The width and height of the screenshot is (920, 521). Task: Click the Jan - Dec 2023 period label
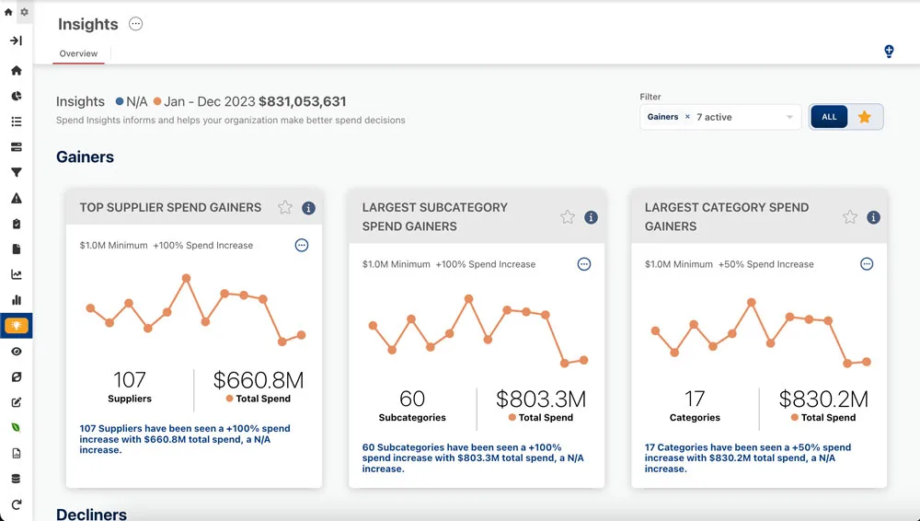pos(210,101)
